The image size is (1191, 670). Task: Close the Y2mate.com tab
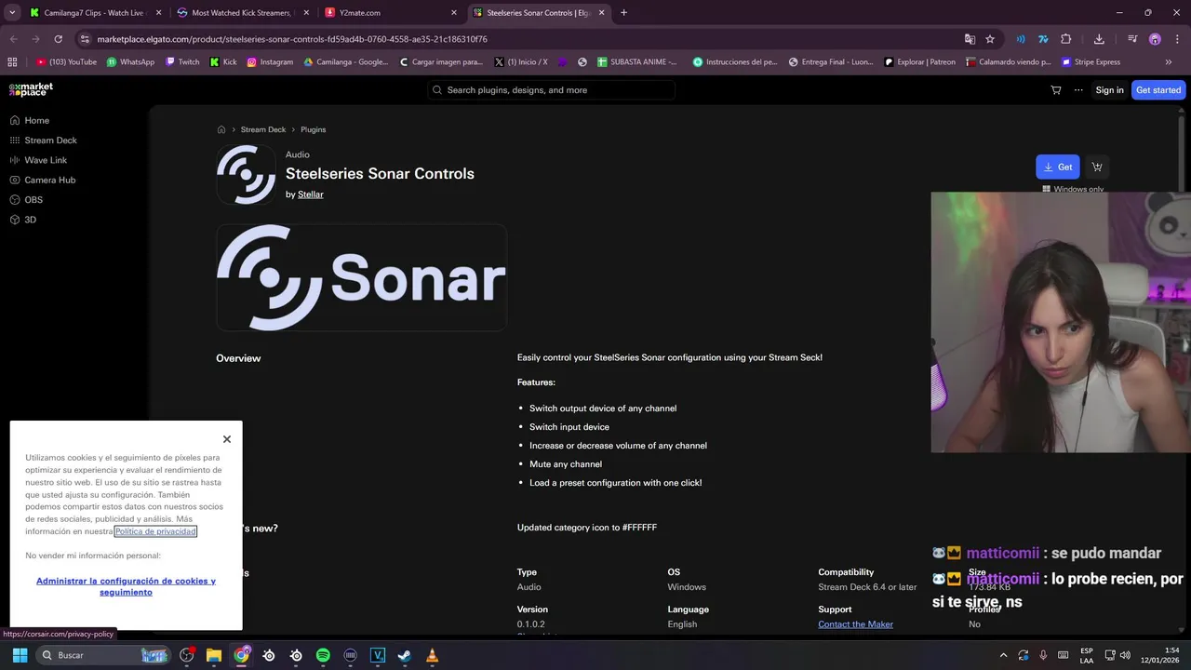tap(454, 13)
